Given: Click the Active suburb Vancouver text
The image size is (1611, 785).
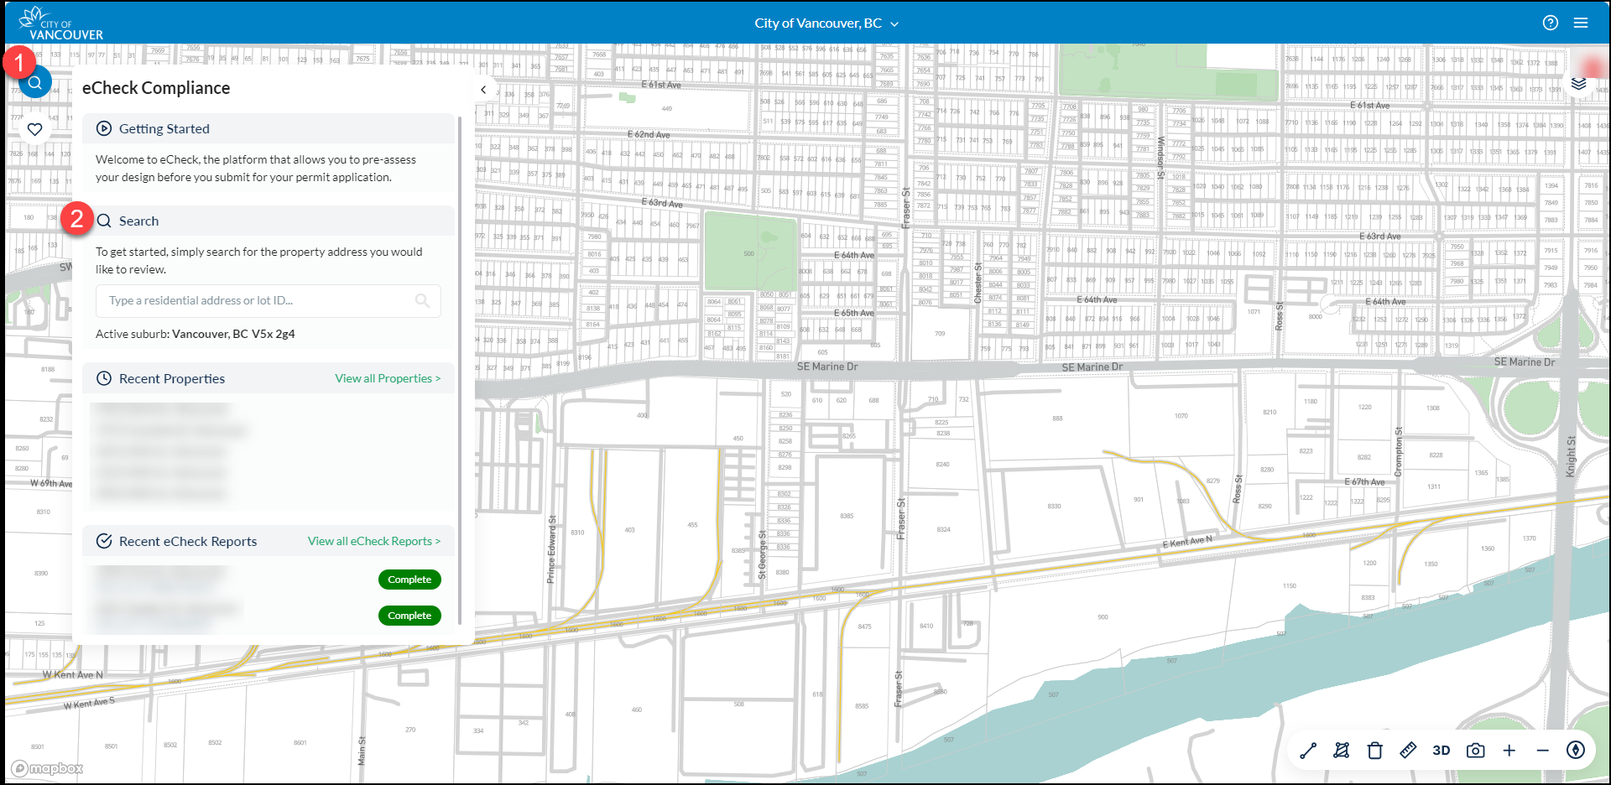Looking at the screenshot, I should [196, 334].
